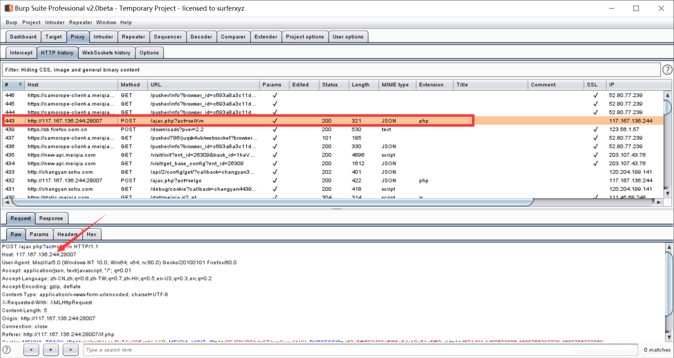The width and height of the screenshot is (674, 358).
Task: Sort by the # column header
Action: click(x=13, y=84)
